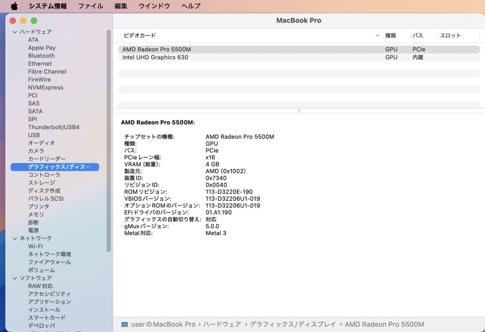Select ネットワーク環境 in the sidebar
The height and width of the screenshot is (332, 485).
[50, 254]
